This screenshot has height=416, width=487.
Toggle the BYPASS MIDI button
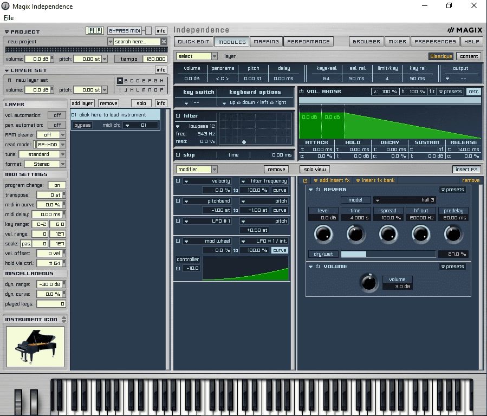click(x=125, y=30)
